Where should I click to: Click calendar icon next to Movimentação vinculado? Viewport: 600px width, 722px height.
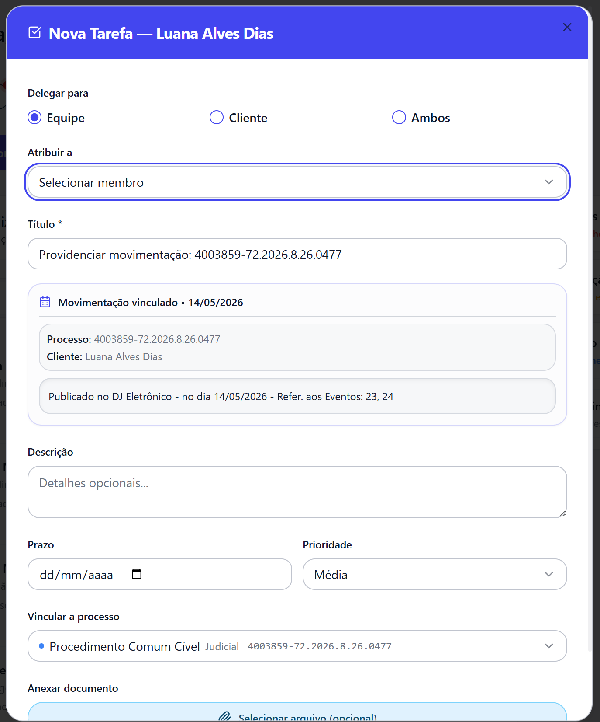(x=45, y=302)
